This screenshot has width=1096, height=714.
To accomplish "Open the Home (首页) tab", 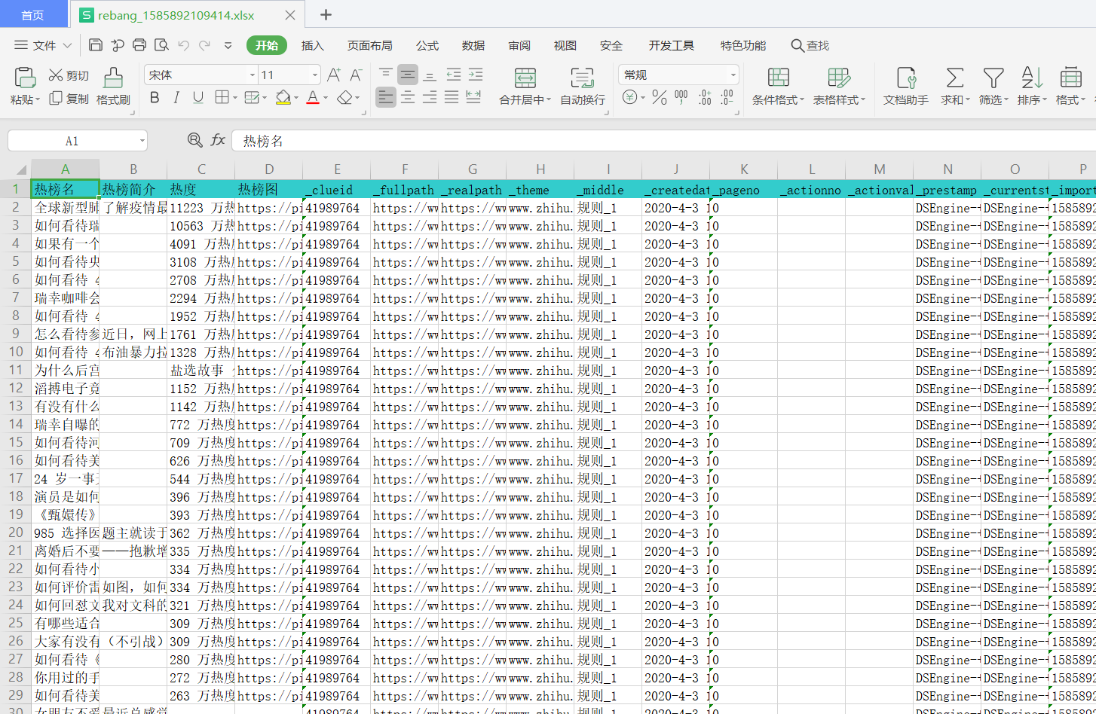I will click(32, 15).
